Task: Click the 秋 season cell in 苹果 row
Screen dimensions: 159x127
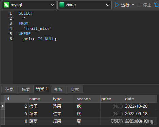Action: point(88,114)
